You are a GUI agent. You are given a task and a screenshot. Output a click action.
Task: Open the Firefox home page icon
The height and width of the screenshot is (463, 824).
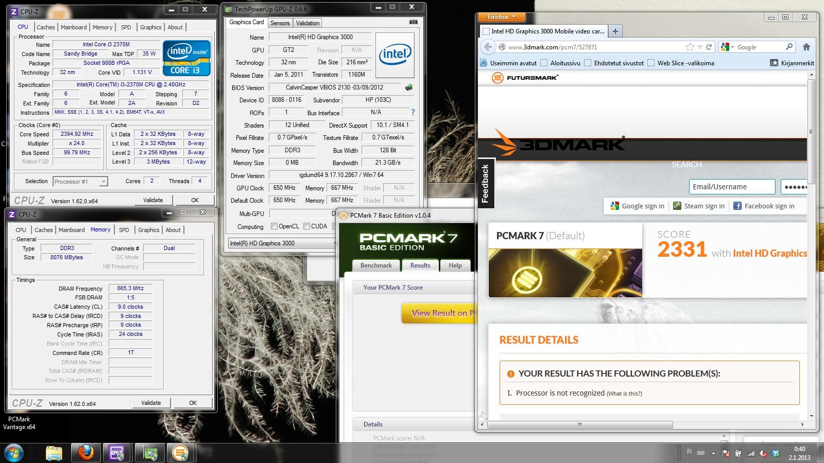806,47
